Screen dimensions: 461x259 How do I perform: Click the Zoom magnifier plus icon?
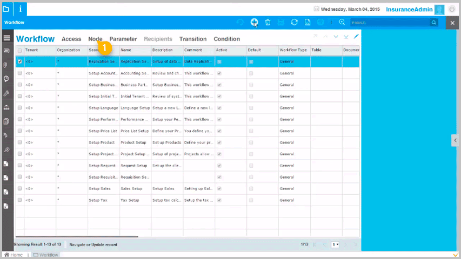click(x=342, y=22)
